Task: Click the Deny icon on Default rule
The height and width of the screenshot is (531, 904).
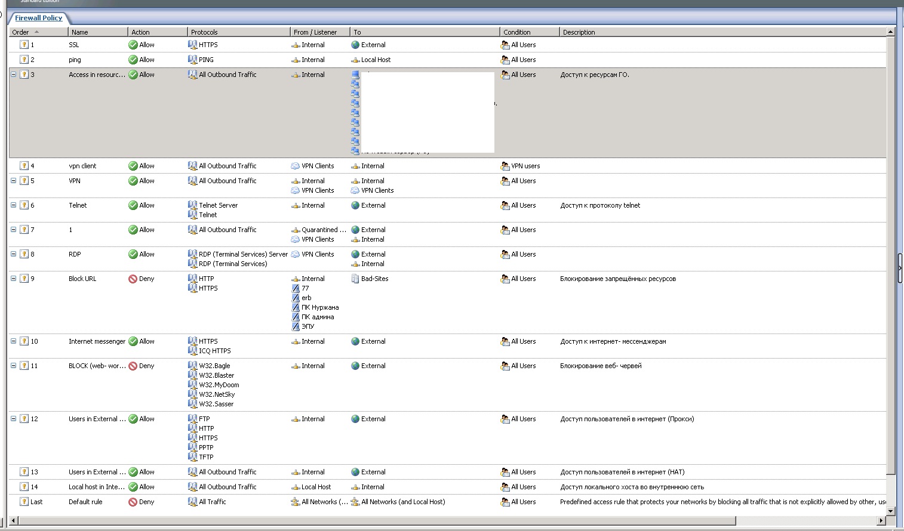Action: click(x=133, y=502)
